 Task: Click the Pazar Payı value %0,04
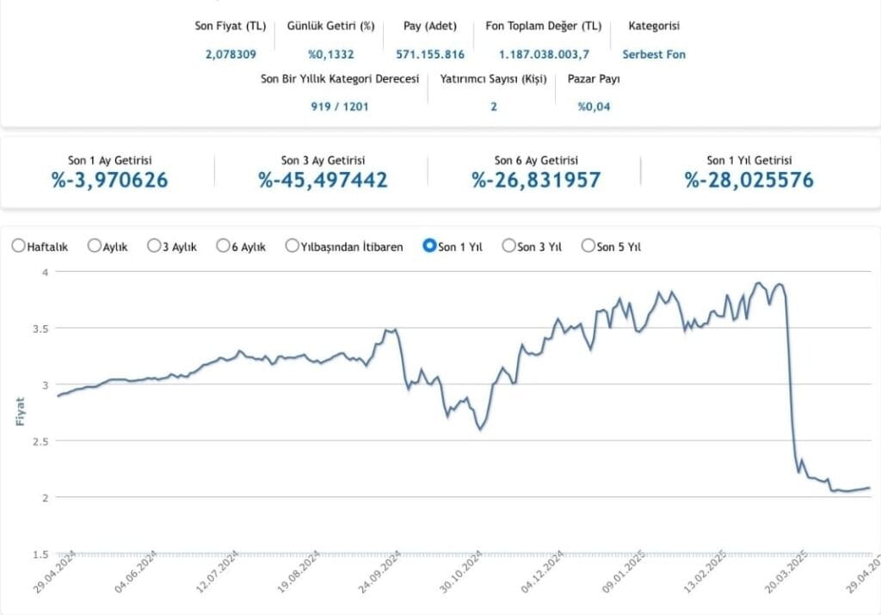click(594, 107)
